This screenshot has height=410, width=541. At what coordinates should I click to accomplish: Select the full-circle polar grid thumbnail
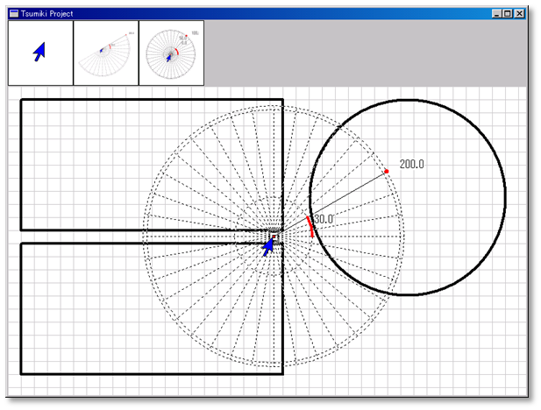[171, 53]
